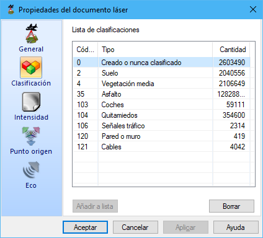Click the code cell 106
This screenshot has width=263, height=238.
[82, 126]
